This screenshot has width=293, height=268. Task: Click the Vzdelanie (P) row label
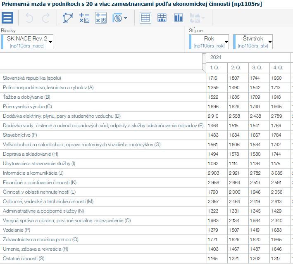tap(17, 230)
